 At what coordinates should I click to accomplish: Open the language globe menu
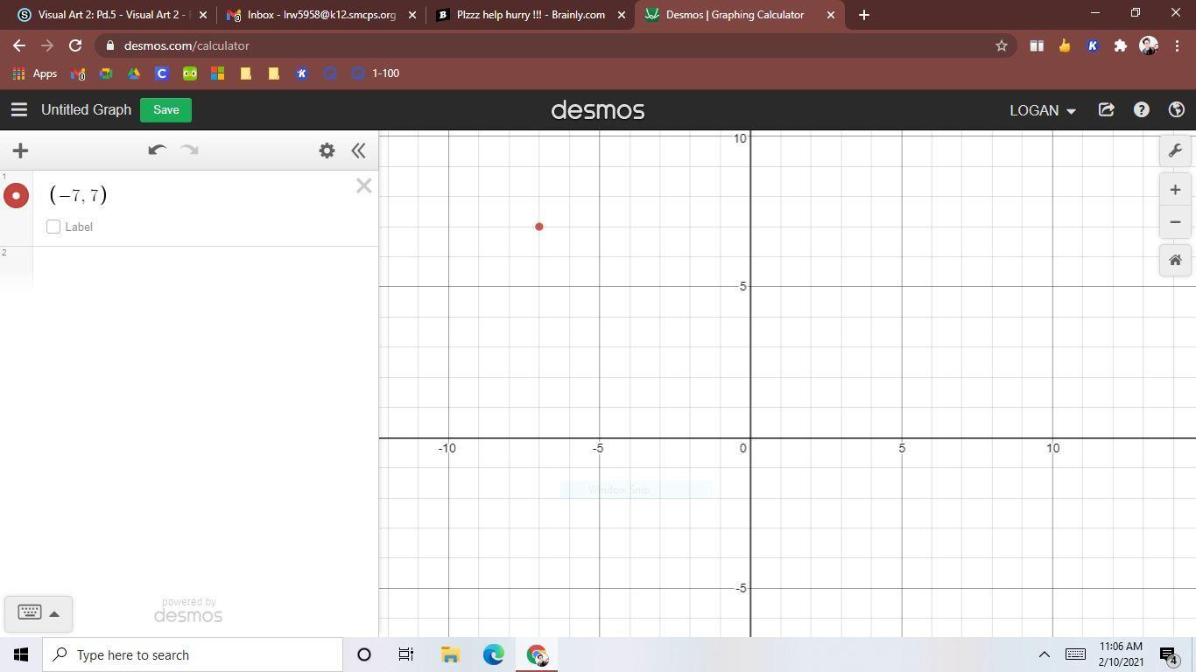pos(1176,110)
